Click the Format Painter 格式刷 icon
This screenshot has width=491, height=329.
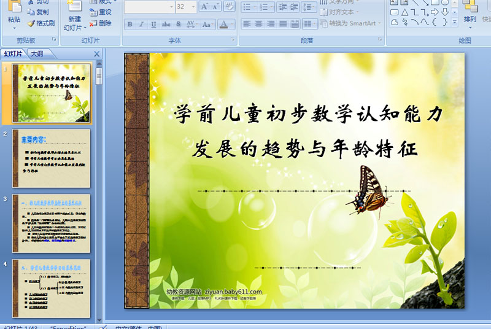31,23
